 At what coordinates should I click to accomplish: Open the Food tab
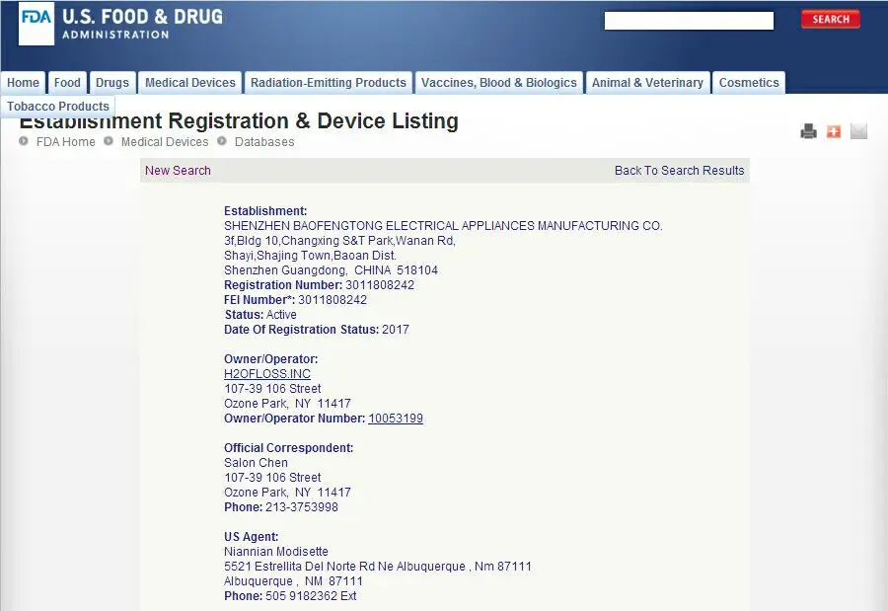[67, 83]
